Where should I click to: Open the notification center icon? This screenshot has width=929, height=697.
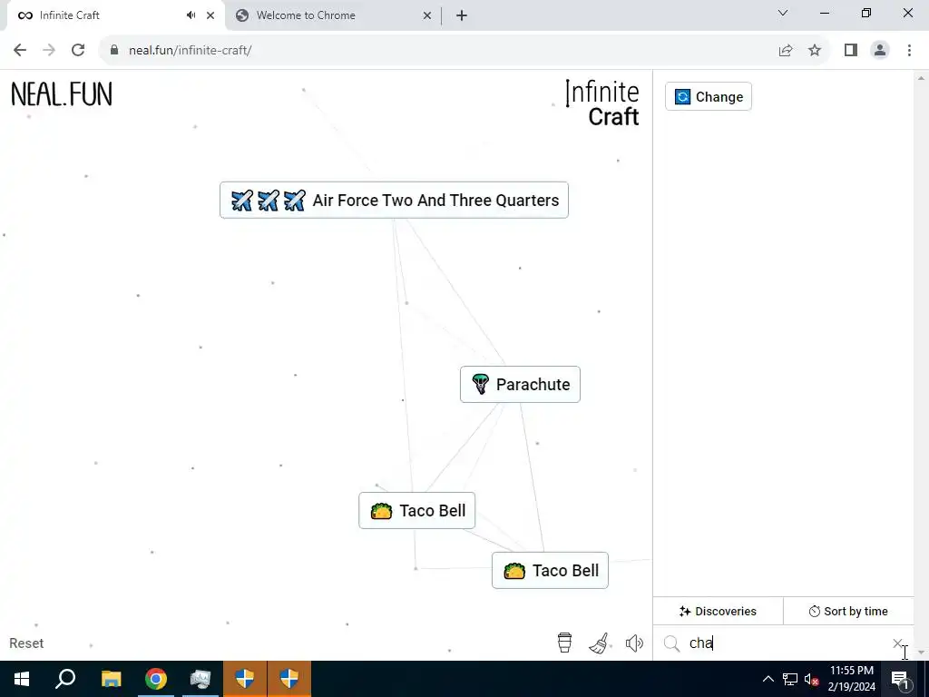coord(900,679)
